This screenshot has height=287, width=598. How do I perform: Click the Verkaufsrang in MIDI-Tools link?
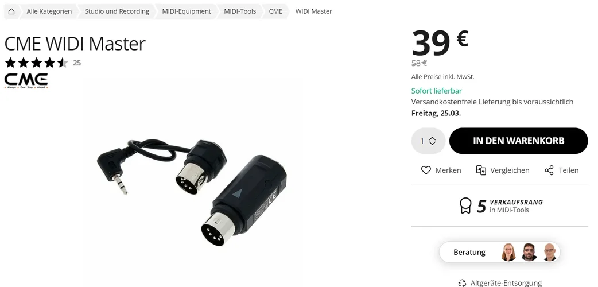pyautogui.click(x=515, y=206)
